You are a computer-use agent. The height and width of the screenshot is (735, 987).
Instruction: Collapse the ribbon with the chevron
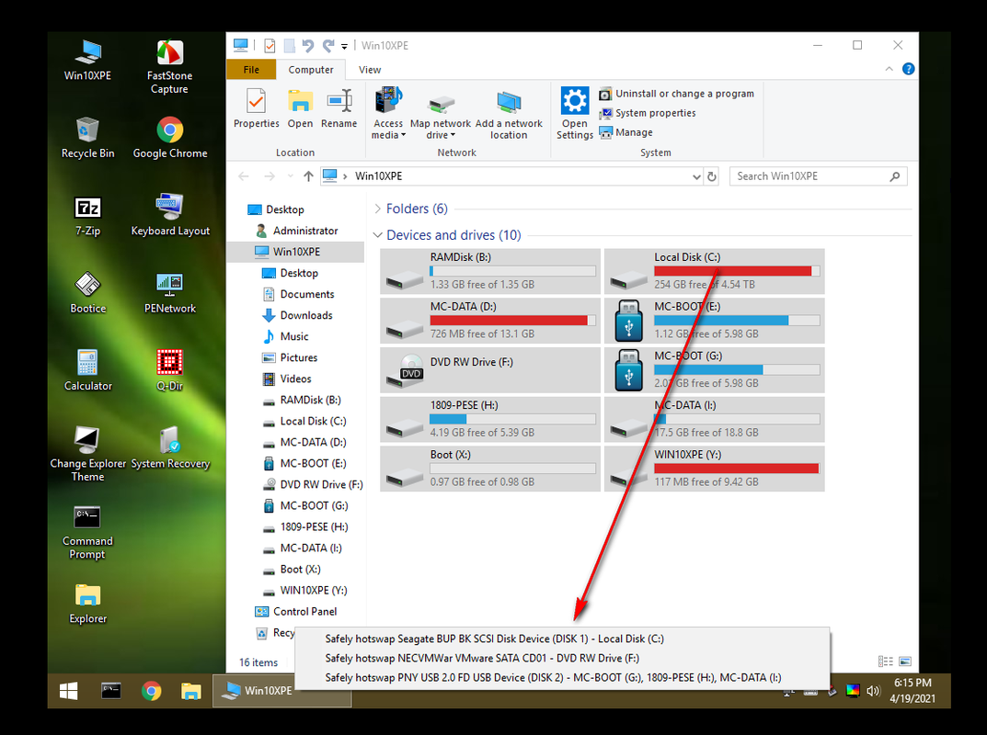pos(889,69)
